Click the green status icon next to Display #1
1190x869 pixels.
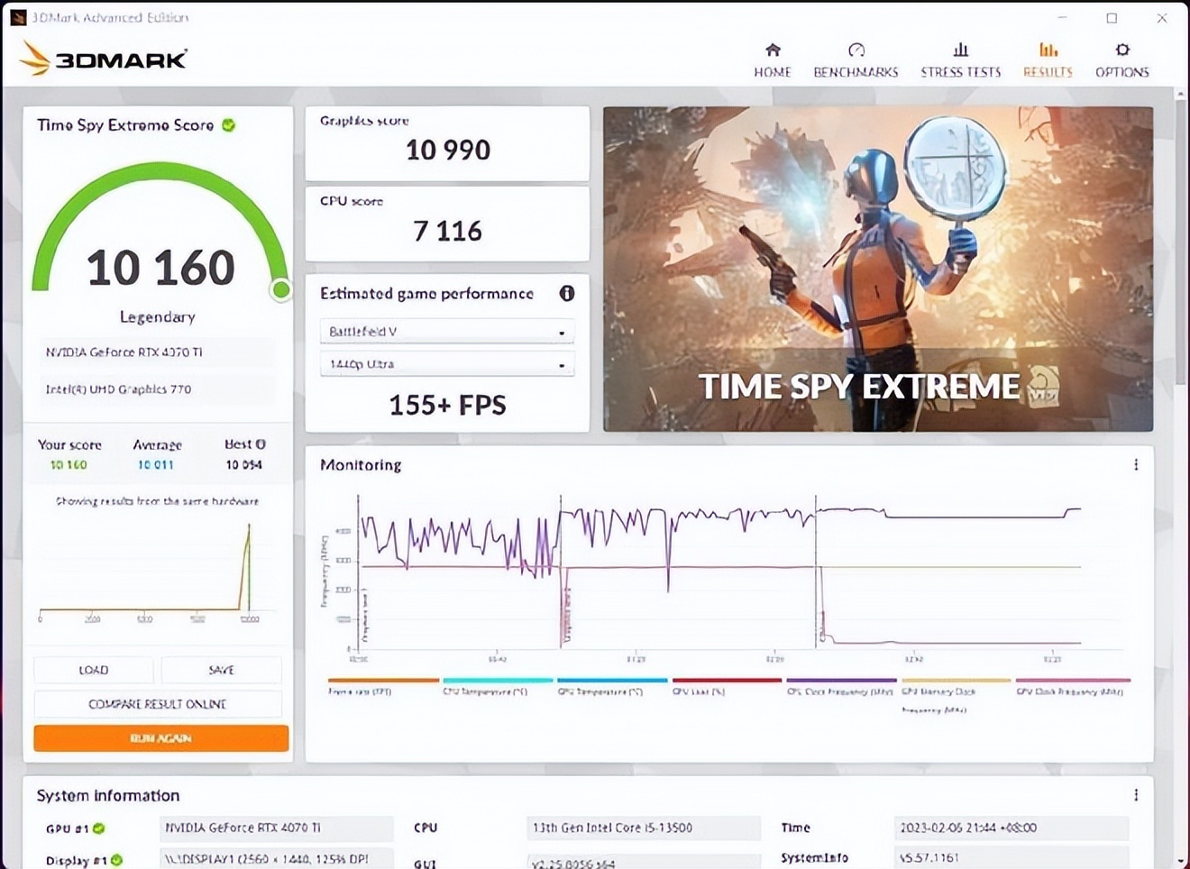pyautogui.click(x=117, y=860)
